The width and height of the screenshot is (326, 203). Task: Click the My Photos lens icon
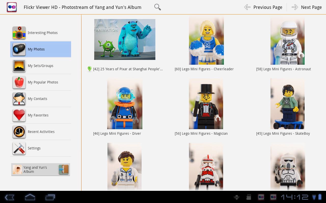click(x=19, y=49)
